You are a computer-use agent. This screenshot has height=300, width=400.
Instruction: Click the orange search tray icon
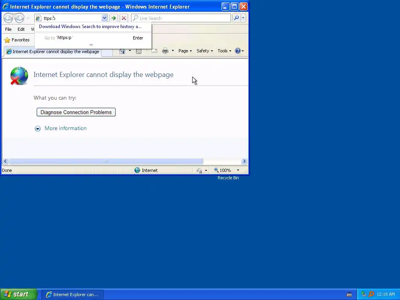[371, 294]
